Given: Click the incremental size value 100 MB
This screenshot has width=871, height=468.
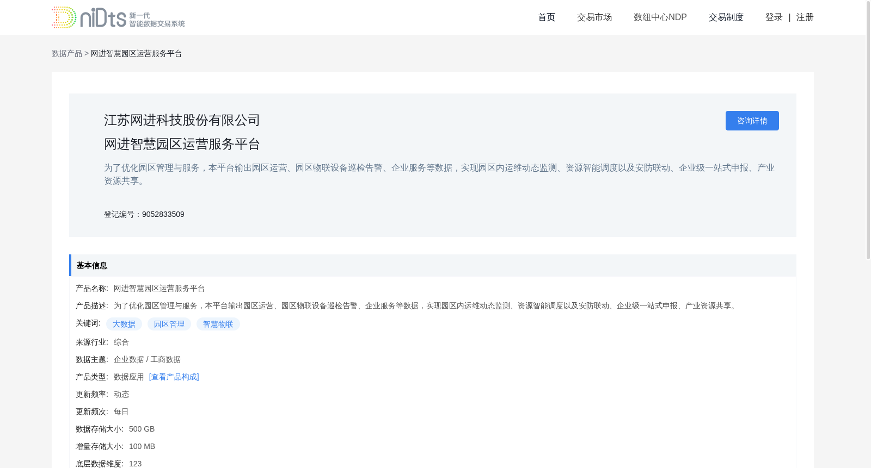Looking at the screenshot, I should point(142,446).
